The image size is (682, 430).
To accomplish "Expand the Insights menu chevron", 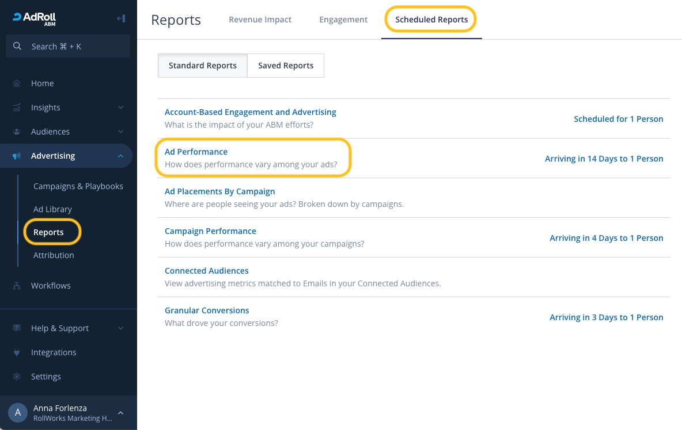I will point(120,107).
